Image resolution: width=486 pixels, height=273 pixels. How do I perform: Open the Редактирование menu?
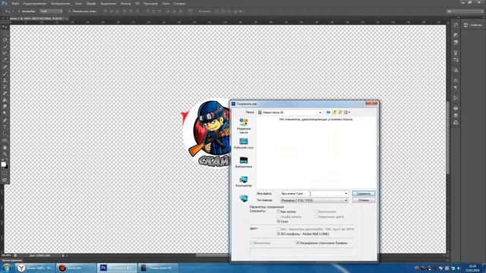[x=35, y=4]
